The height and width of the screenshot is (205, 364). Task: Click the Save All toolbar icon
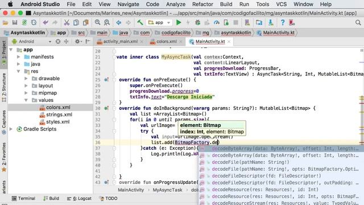[x=15, y=23]
